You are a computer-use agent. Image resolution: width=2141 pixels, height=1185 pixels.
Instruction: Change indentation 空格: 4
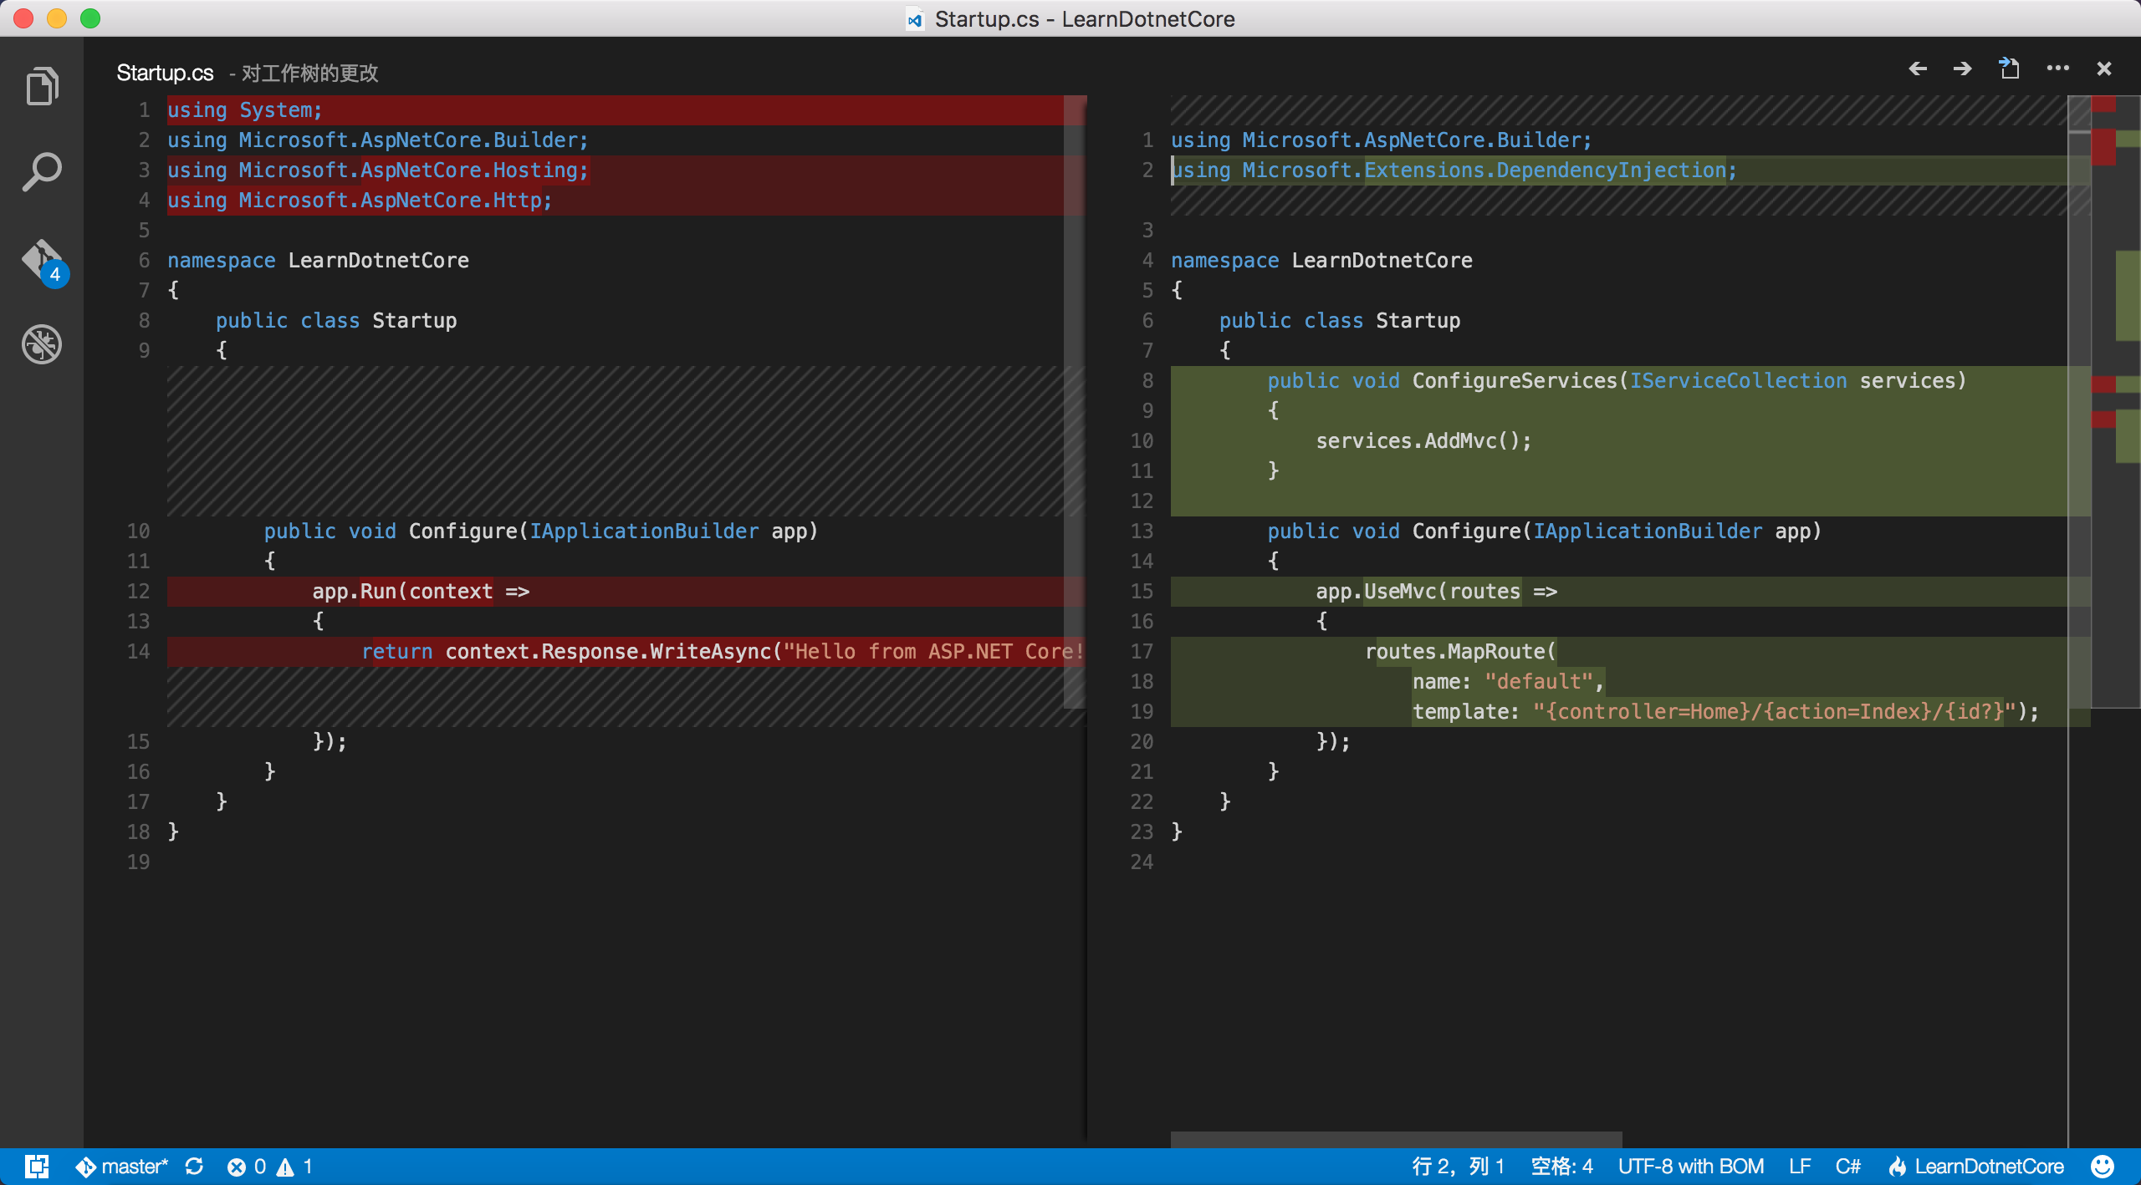[1561, 1166]
